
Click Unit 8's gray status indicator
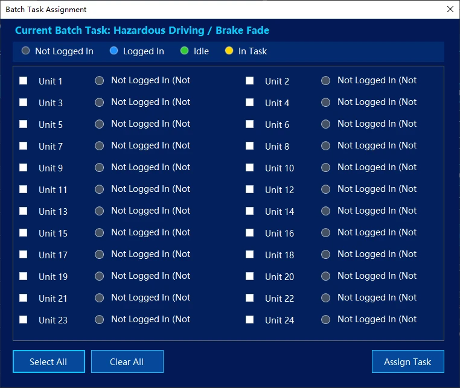coord(325,146)
